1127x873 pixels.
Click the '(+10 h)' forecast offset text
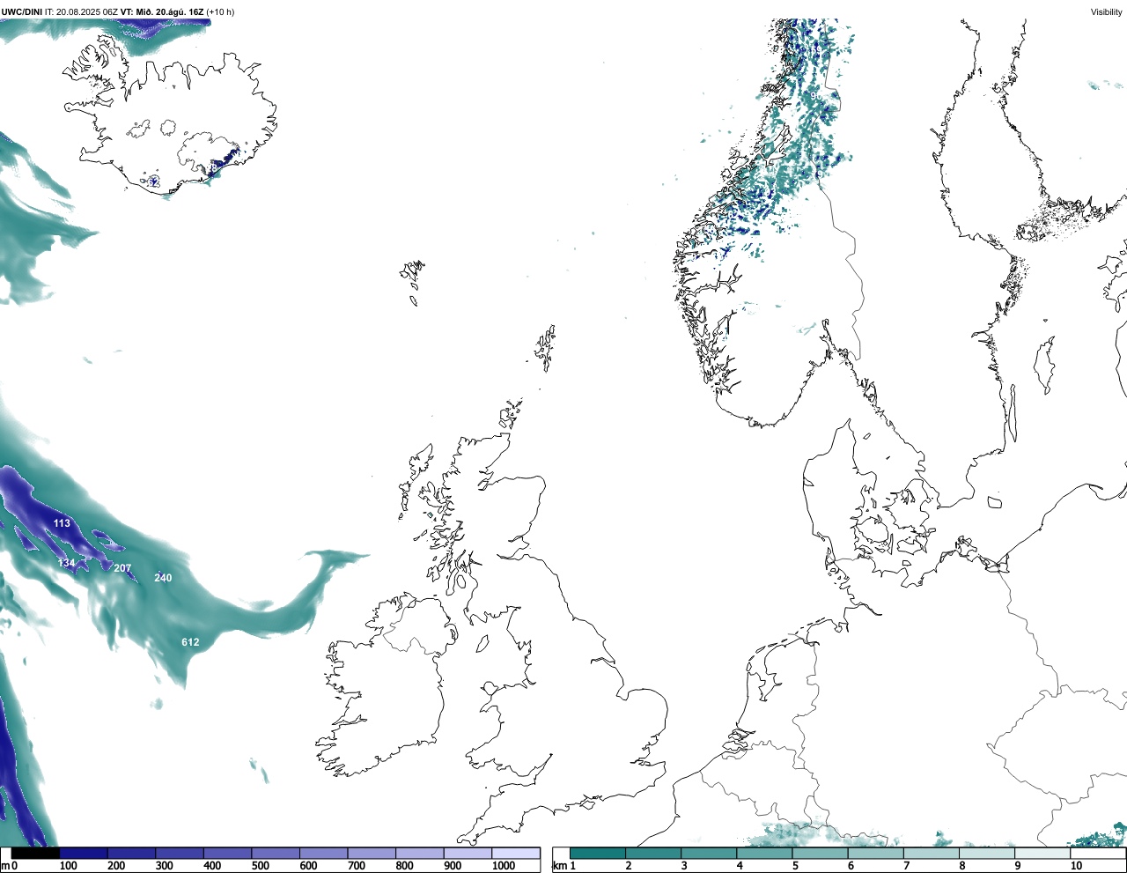pyautogui.click(x=220, y=12)
